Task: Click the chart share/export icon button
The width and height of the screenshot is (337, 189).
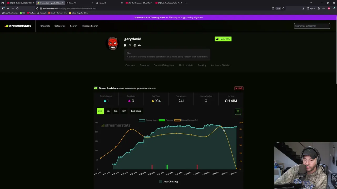Action: (x=238, y=112)
